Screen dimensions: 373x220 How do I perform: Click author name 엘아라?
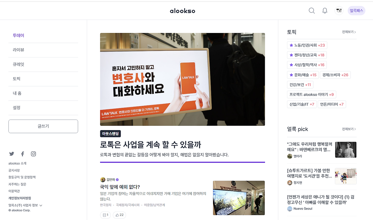[x=298, y=156]
